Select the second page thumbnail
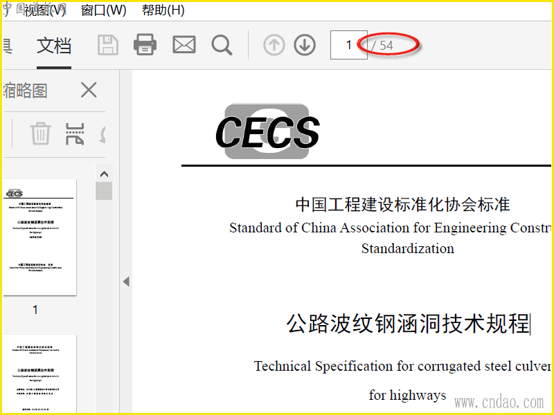This screenshot has height=415, width=554. point(39,373)
